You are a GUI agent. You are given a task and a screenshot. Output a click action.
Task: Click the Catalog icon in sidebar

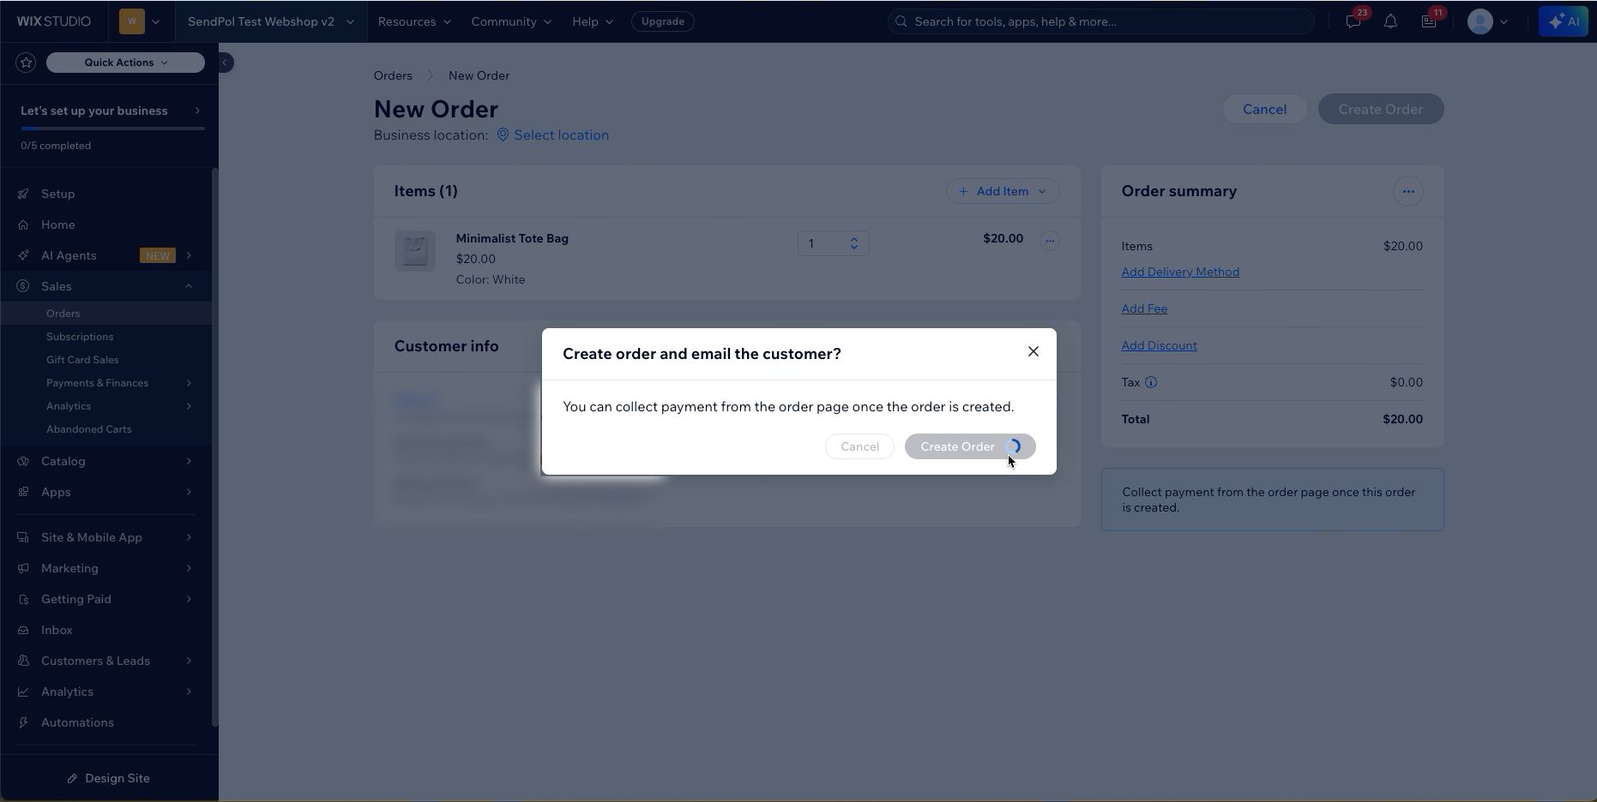coord(23,461)
